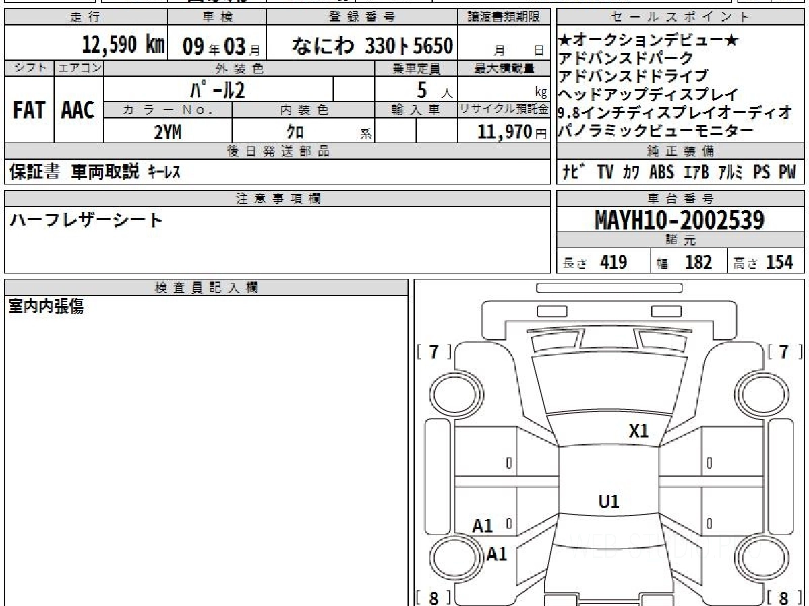Select the FAT shift value
The width and height of the screenshot is (809, 606).
[28, 110]
